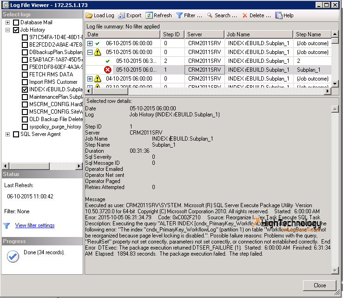Click scroll-down arrow of details pane

(x=335, y=271)
